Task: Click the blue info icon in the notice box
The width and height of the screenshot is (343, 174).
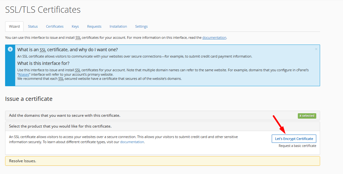Action: (10, 49)
